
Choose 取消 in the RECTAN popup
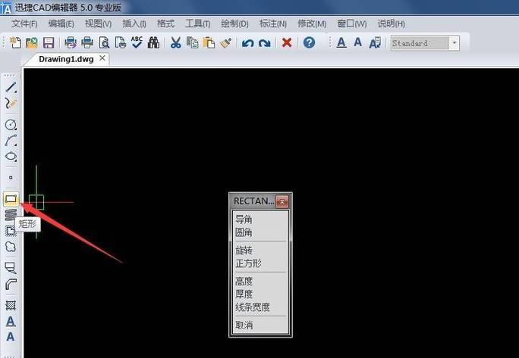pyautogui.click(x=244, y=325)
